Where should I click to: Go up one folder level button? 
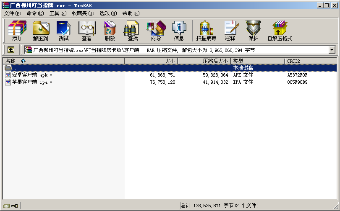pos(11,50)
